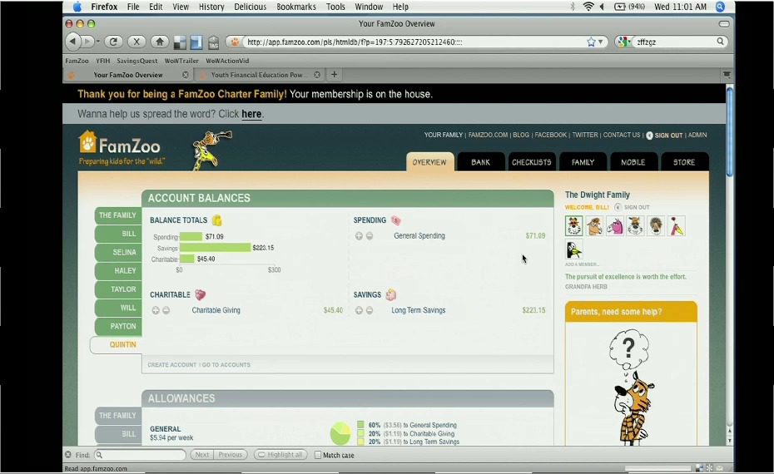
Task: Open the WoWTrailer bookmark
Action: click(181, 61)
